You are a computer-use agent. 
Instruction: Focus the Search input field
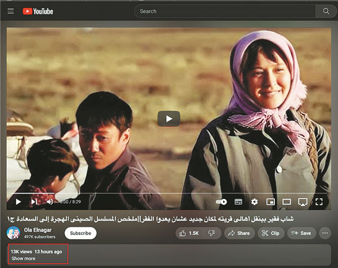point(225,11)
